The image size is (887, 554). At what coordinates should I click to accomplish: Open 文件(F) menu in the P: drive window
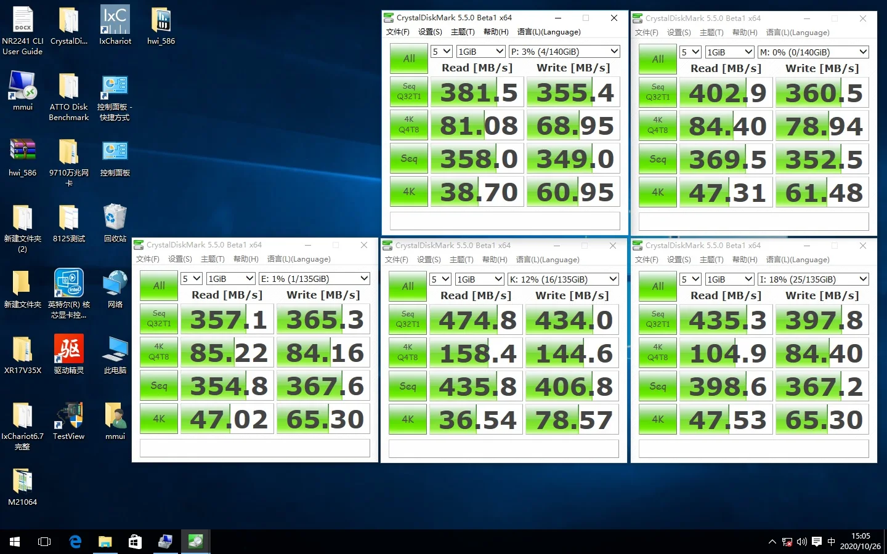tap(397, 32)
